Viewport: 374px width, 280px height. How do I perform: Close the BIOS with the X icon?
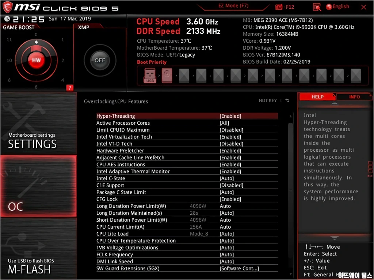coord(363,7)
